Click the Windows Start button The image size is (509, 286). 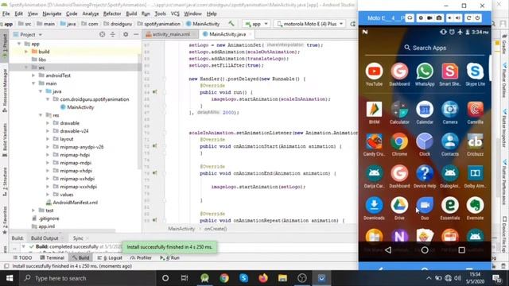(x=10, y=278)
